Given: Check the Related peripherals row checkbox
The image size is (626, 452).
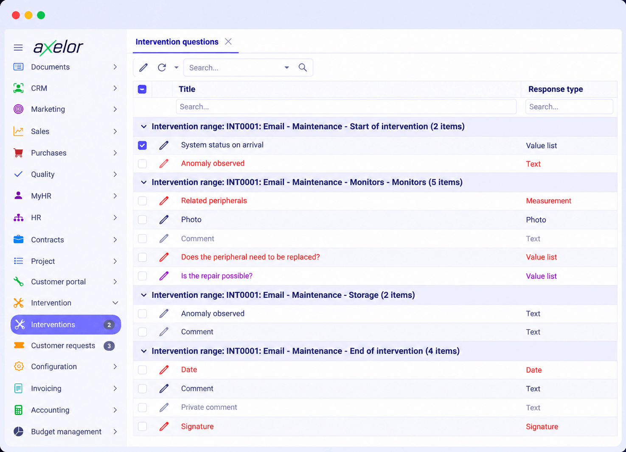Looking at the screenshot, I should pos(142,201).
